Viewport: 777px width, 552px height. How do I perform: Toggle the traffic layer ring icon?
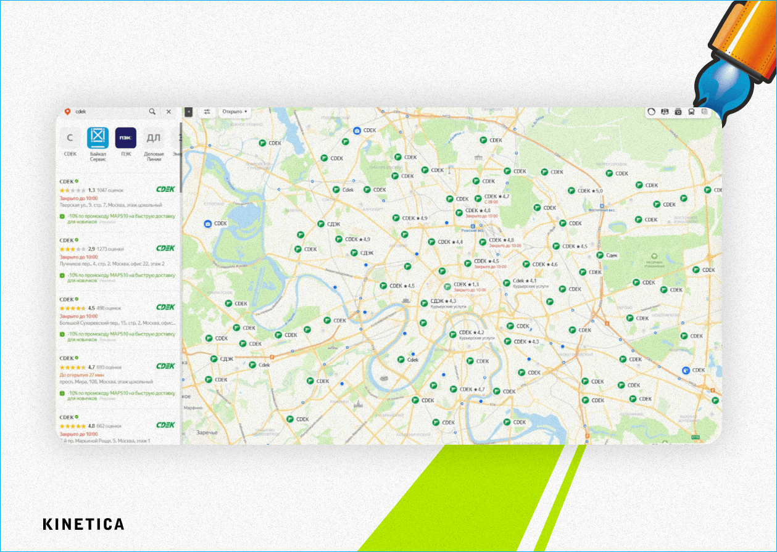coord(651,112)
